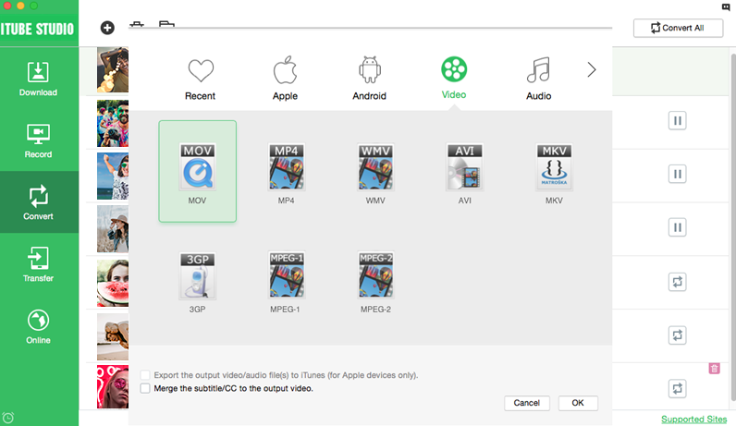Switch to the Apple devices tab

pyautogui.click(x=286, y=79)
